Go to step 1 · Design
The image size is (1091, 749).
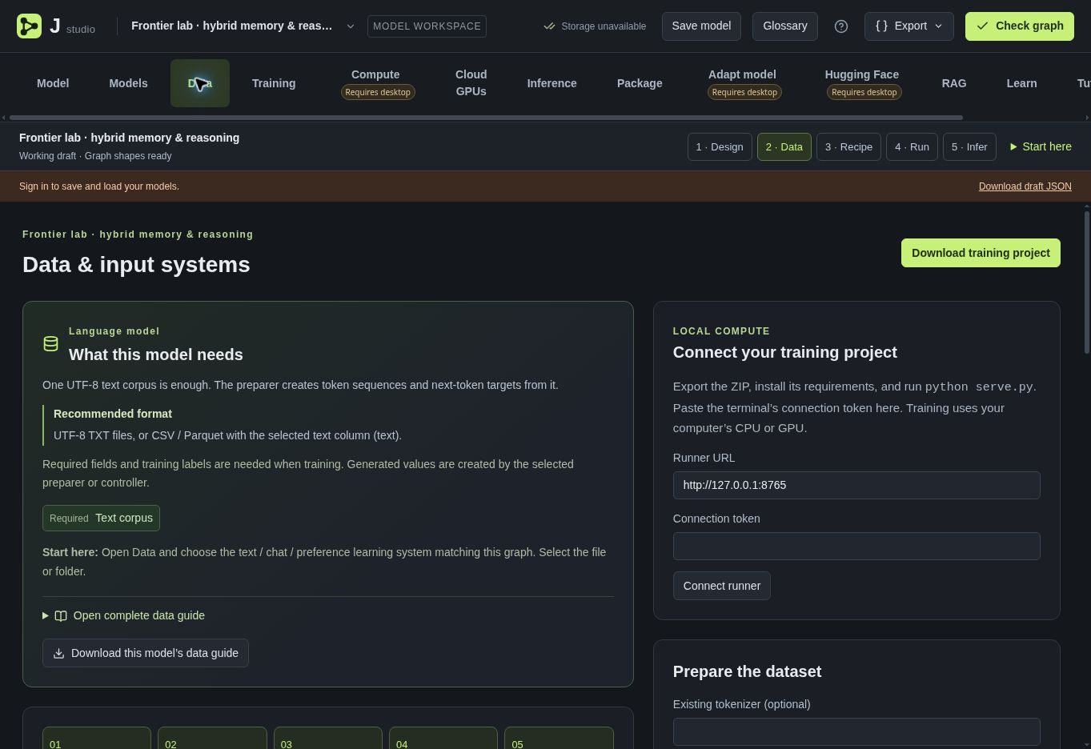pos(720,146)
